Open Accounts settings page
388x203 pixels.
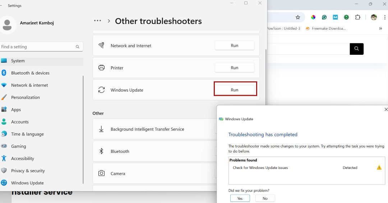(x=20, y=122)
